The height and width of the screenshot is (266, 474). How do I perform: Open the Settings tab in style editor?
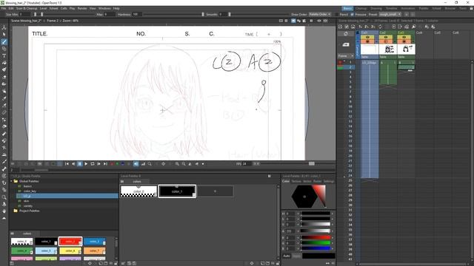[329, 181]
